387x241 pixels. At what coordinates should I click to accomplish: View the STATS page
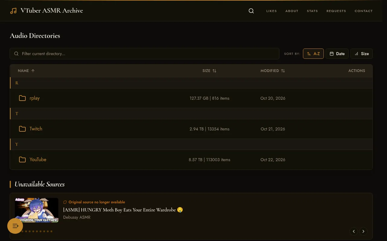click(x=312, y=11)
